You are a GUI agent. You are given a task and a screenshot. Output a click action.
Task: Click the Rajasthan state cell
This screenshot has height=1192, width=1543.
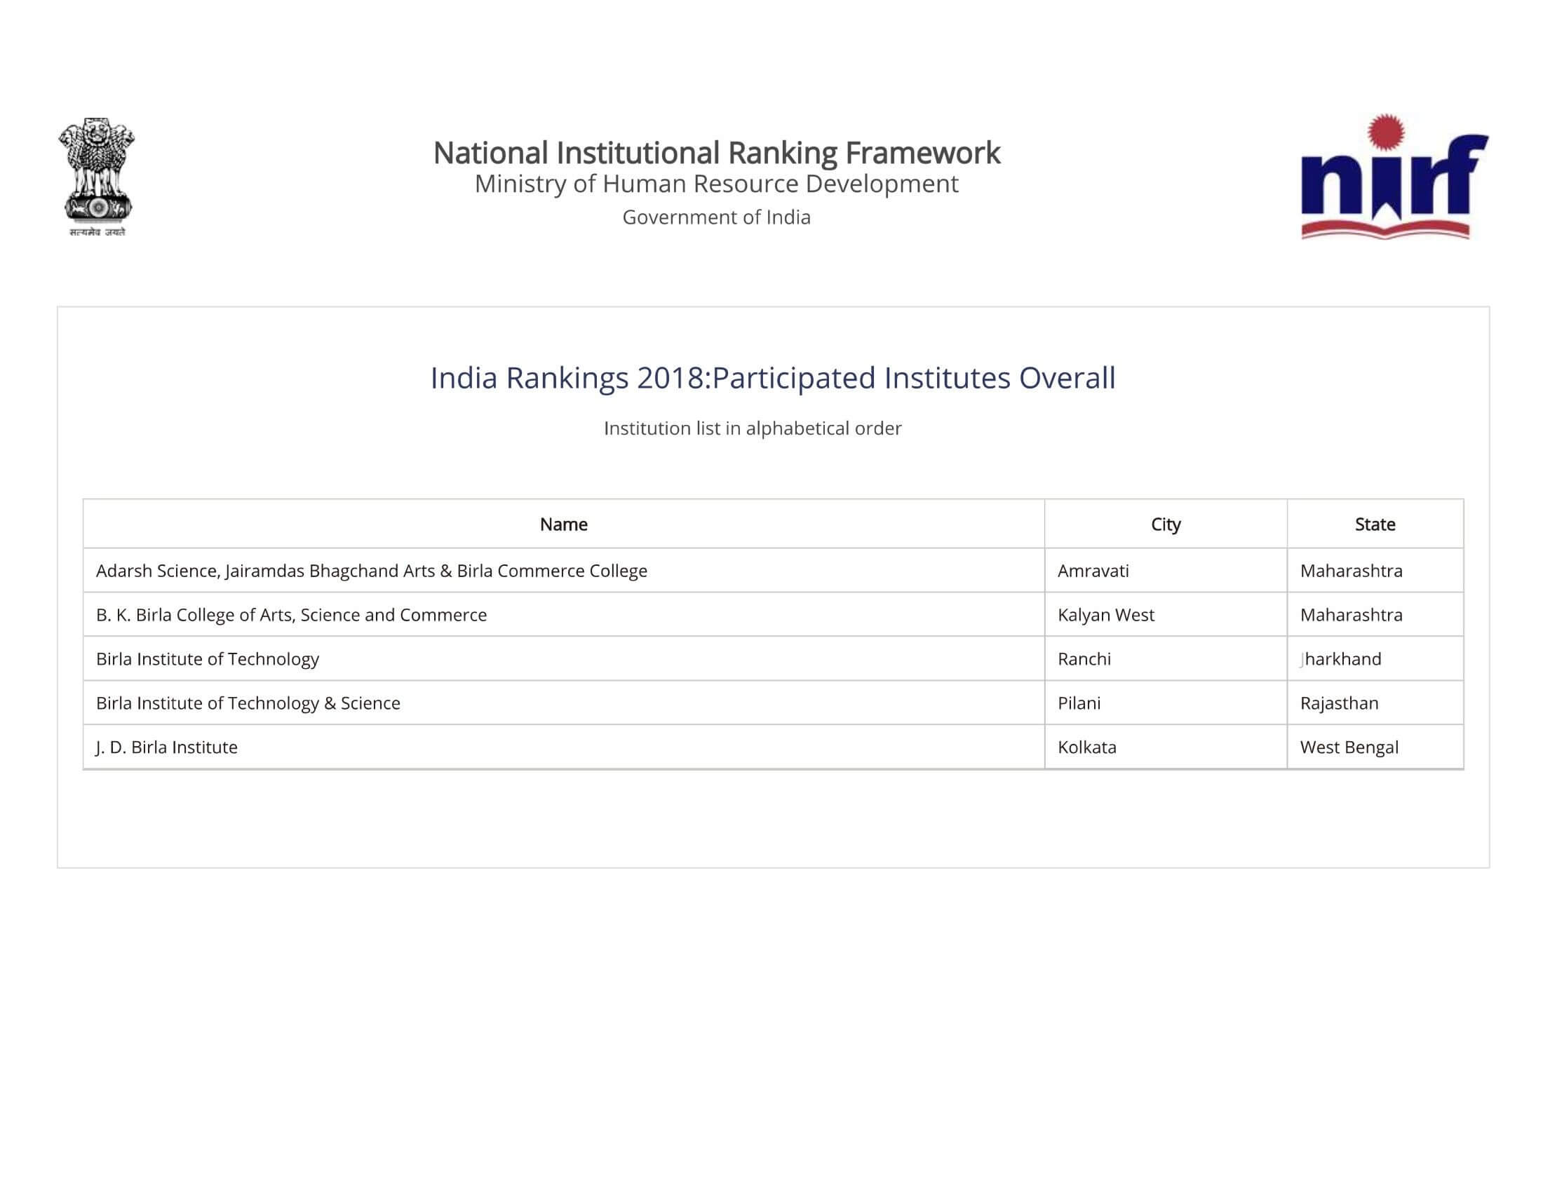[x=1339, y=703]
